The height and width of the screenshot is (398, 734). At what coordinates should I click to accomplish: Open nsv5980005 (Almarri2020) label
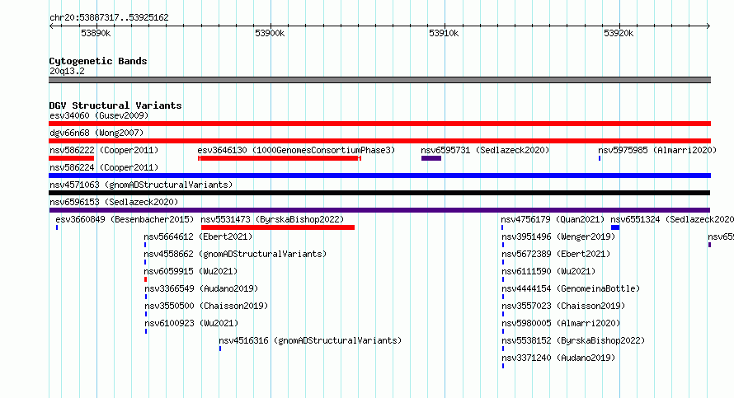(561, 323)
